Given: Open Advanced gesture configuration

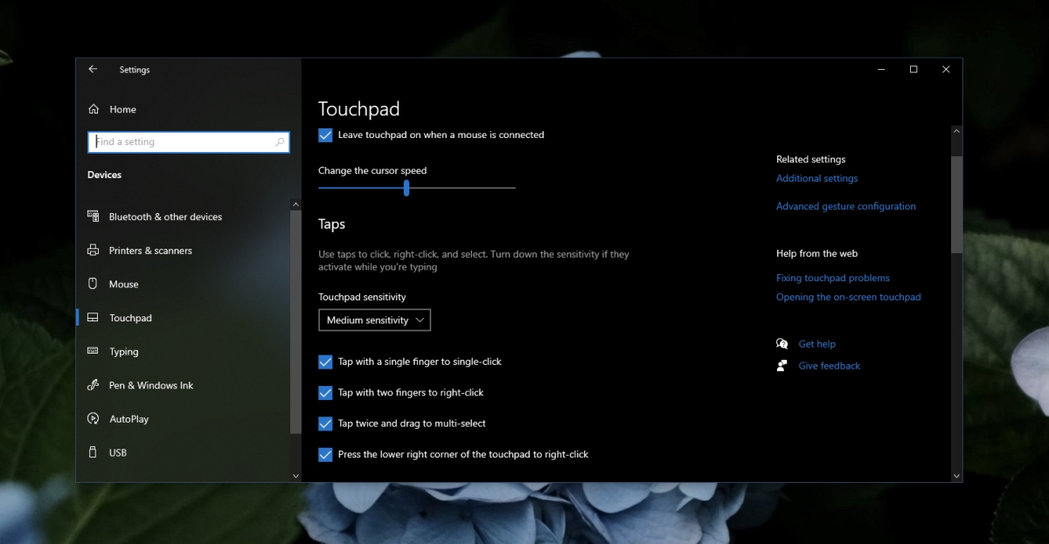Looking at the screenshot, I should click(x=845, y=206).
